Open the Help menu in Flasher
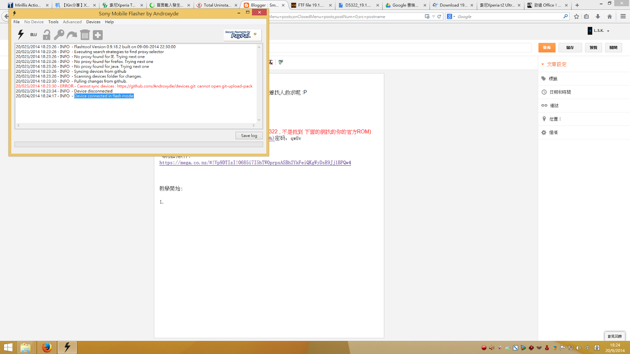This screenshot has width=630, height=354. (x=109, y=22)
